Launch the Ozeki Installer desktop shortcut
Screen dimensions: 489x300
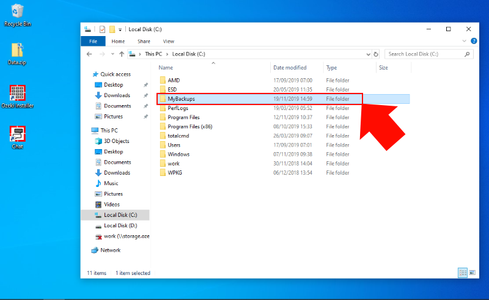(18, 97)
